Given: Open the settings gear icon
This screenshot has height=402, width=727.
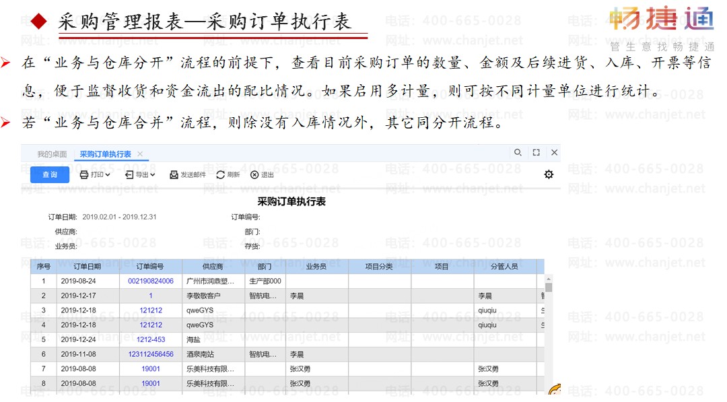Looking at the screenshot, I should coord(549,174).
